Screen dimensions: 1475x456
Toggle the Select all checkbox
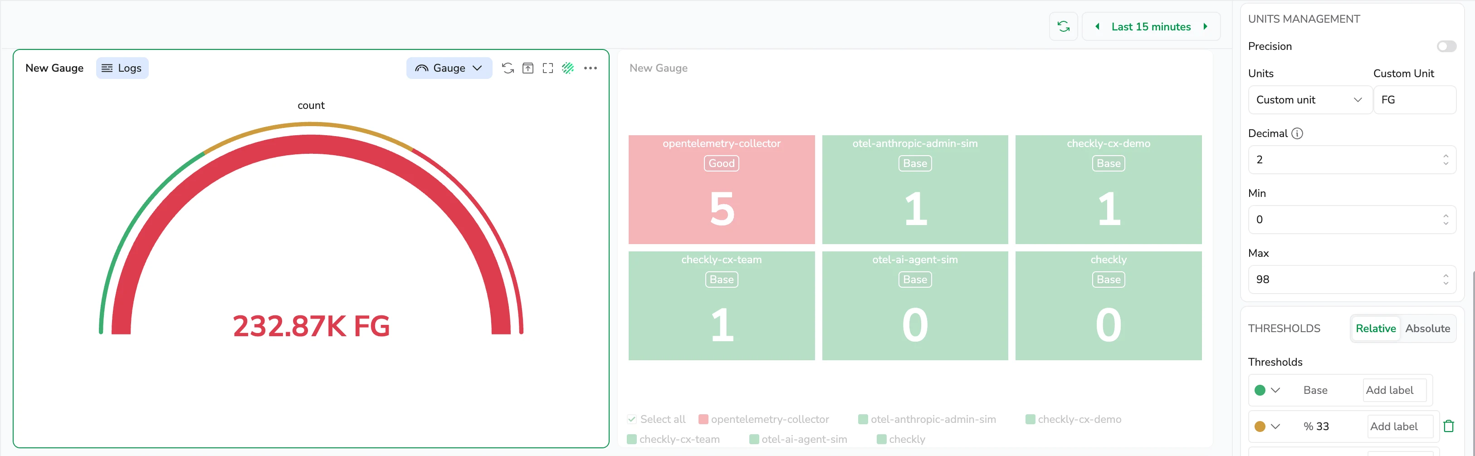pos(631,419)
